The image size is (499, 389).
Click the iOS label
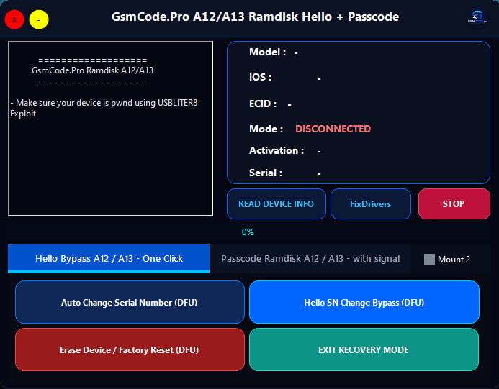coord(260,77)
